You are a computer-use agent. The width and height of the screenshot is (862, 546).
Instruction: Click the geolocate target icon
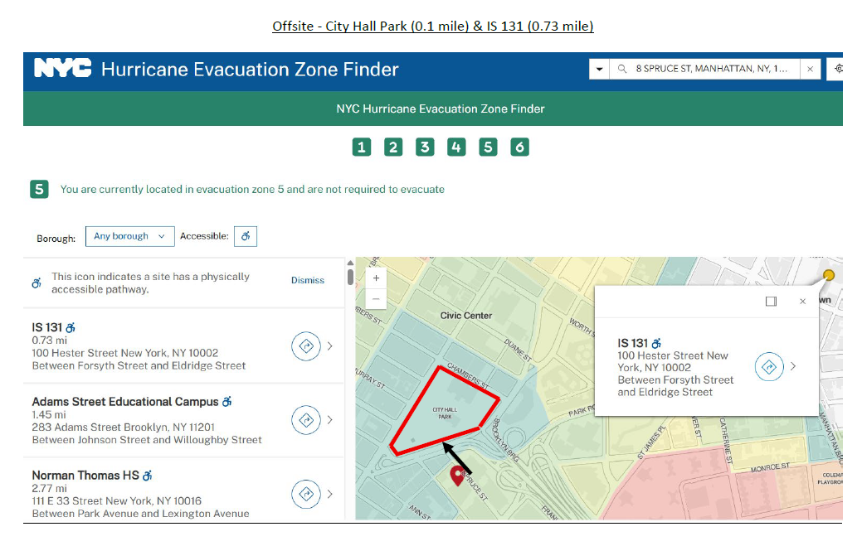[838, 69]
